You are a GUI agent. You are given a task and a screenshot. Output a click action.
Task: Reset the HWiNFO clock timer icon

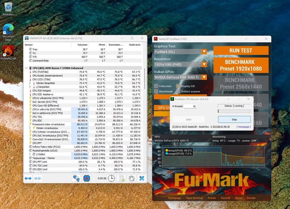pos(111,178)
